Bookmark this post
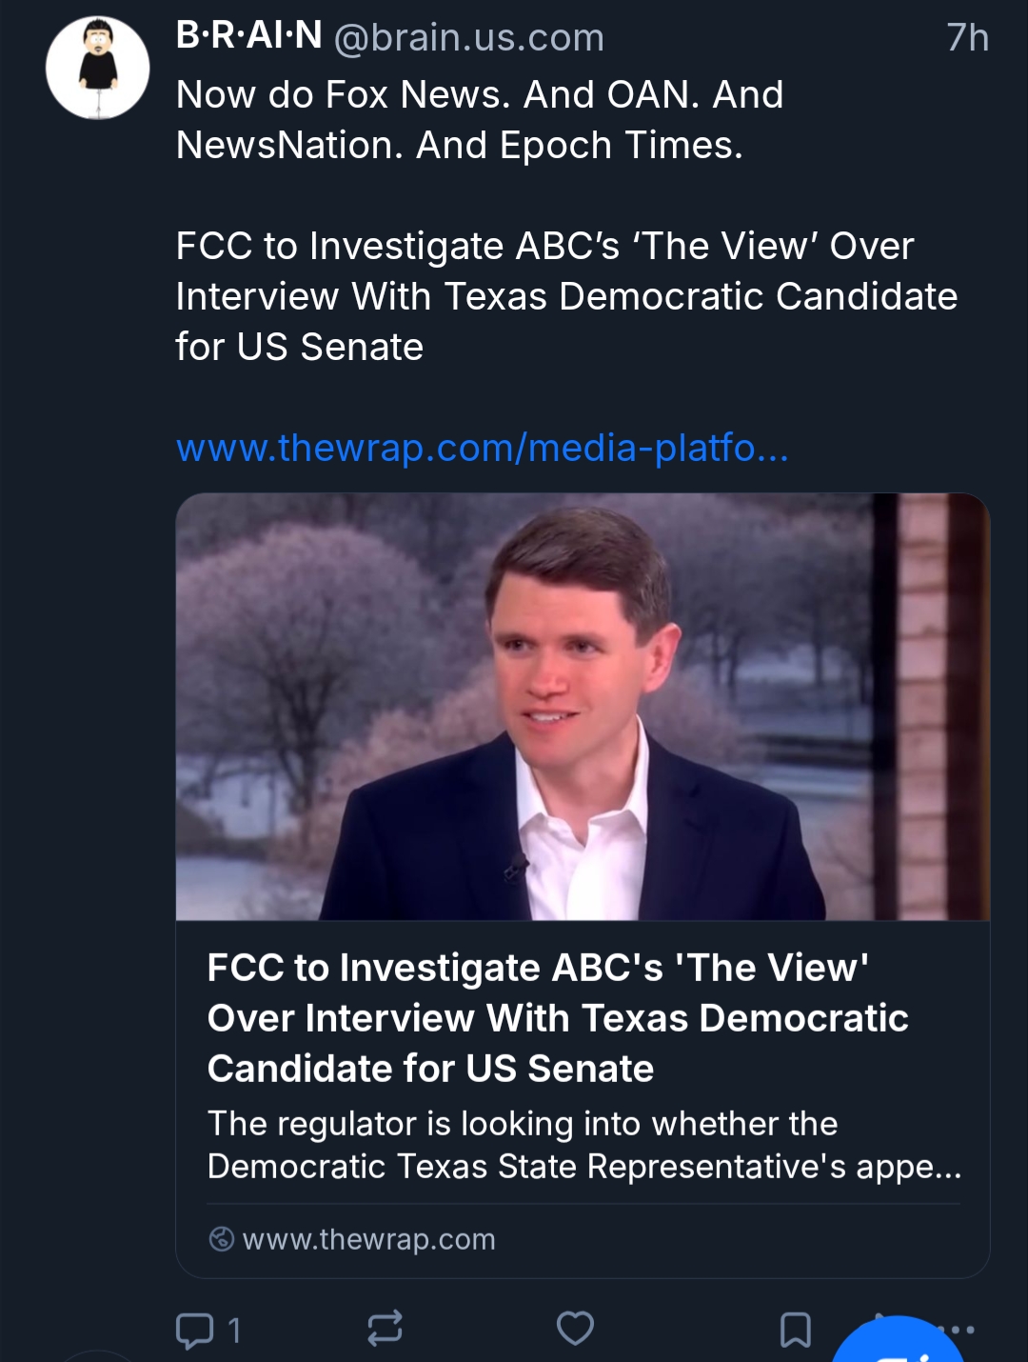The image size is (1028, 1362). click(x=795, y=1330)
